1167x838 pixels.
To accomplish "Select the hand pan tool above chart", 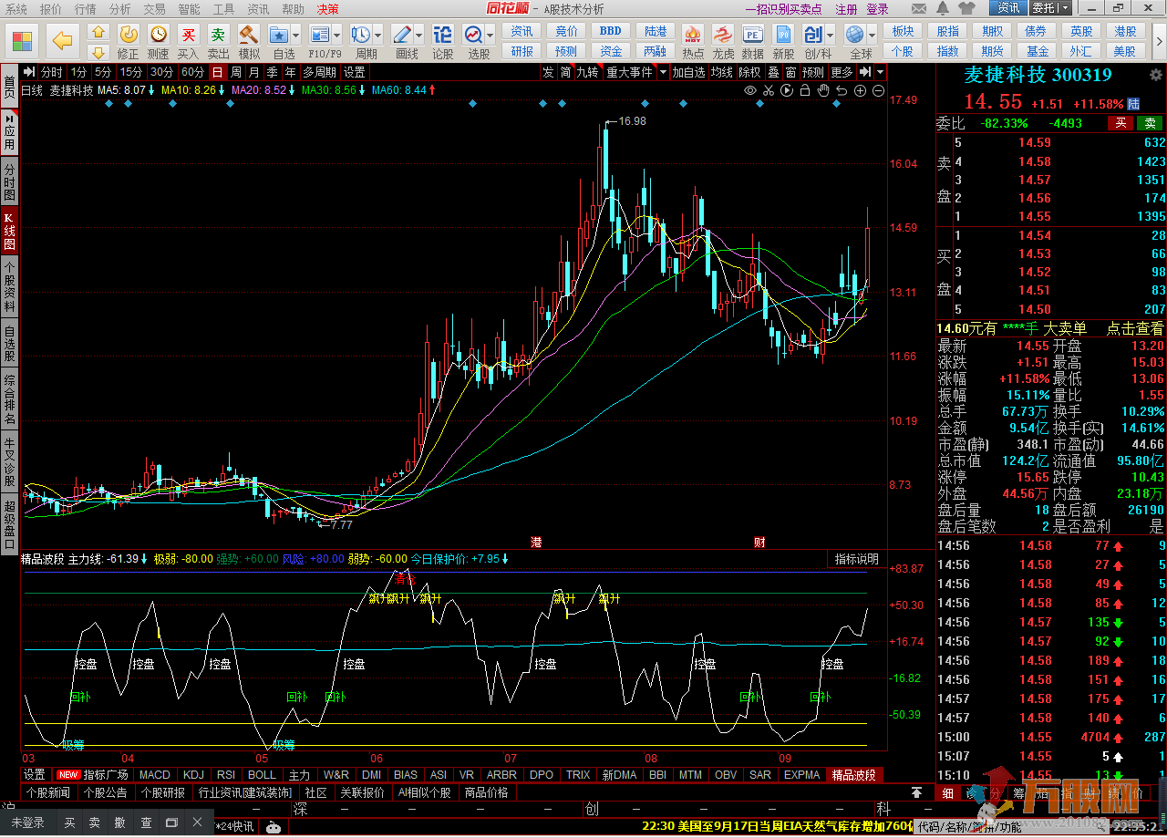I will pos(823,90).
